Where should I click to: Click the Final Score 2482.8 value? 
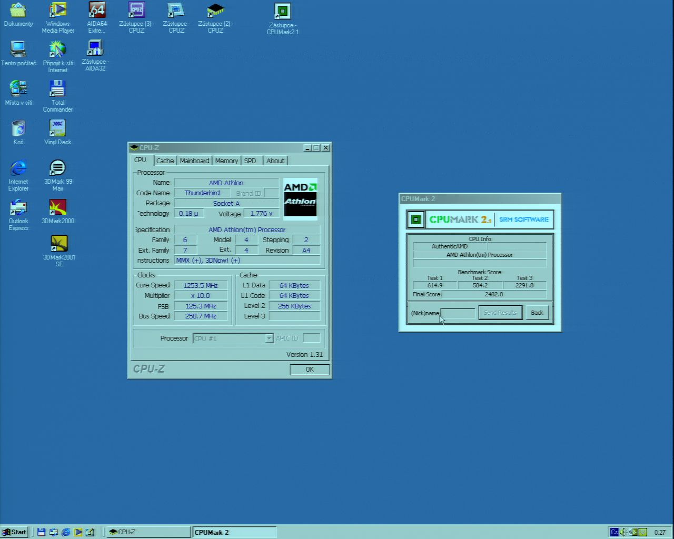pyautogui.click(x=494, y=294)
